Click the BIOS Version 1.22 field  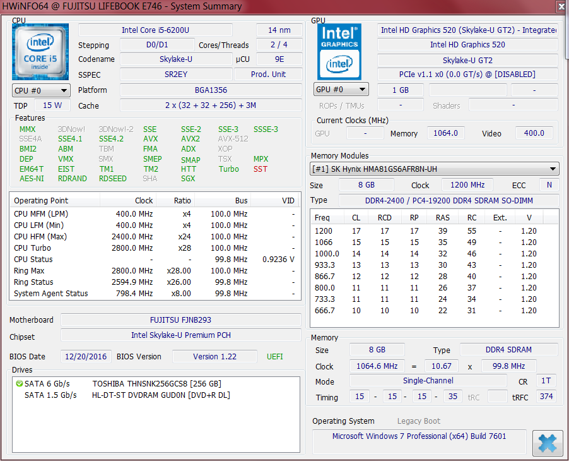(x=214, y=357)
